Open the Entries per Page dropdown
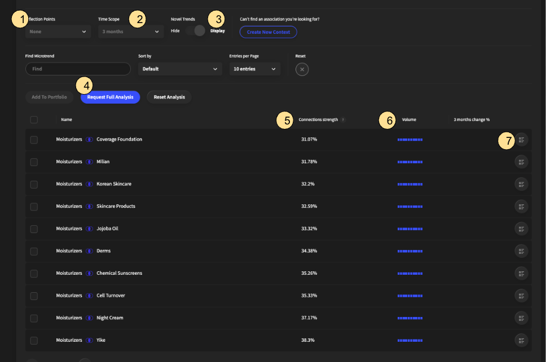 [254, 69]
